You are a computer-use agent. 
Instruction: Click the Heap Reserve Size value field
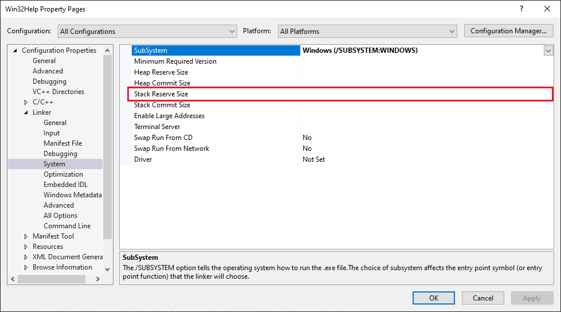click(427, 72)
